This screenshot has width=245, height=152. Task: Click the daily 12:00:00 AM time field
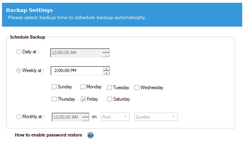(x=76, y=53)
